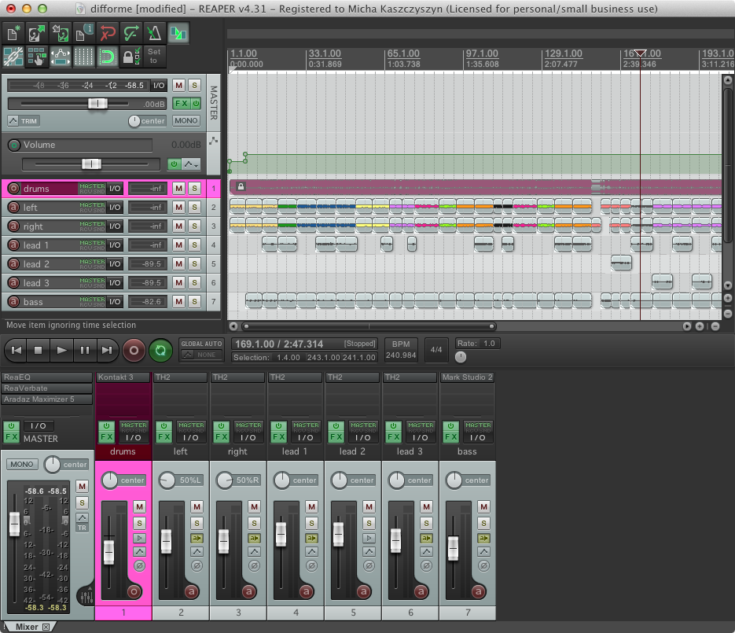Open the Volume envelope automation mode dropdown
This screenshot has width=735, height=633.
pos(191,164)
